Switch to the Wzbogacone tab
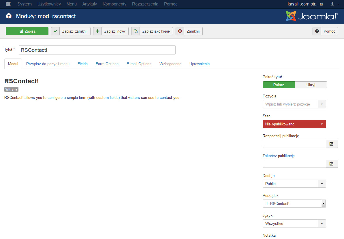Viewport: 344px width, 239px height. 170,64
